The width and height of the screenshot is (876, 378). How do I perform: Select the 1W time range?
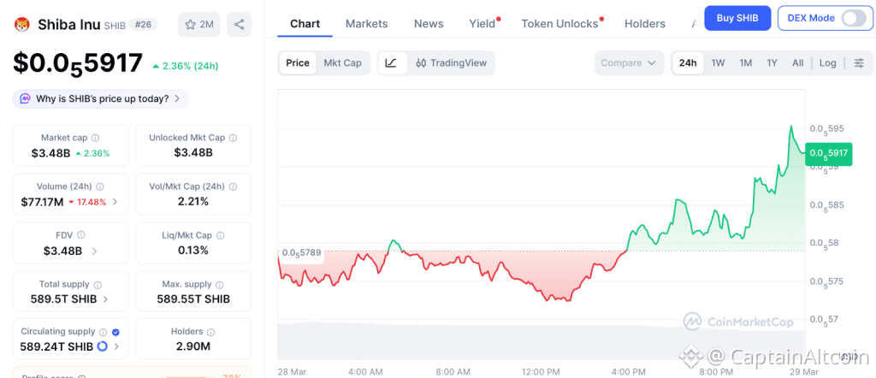718,63
